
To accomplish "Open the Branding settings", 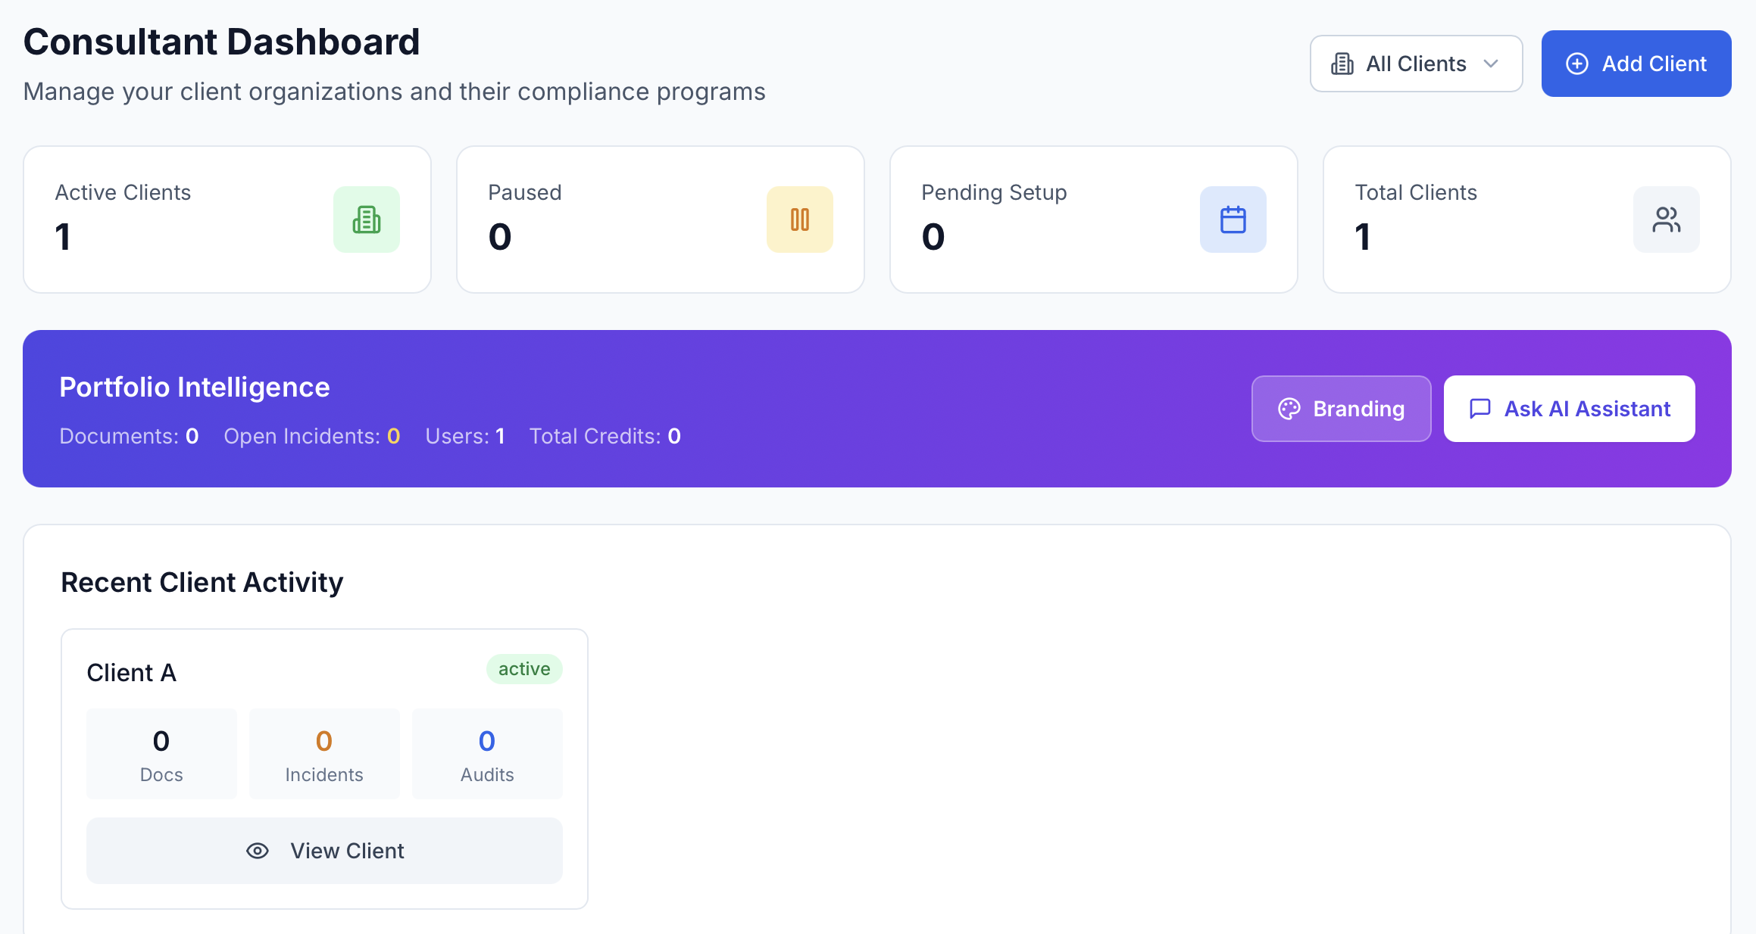I will coord(1341,409).
